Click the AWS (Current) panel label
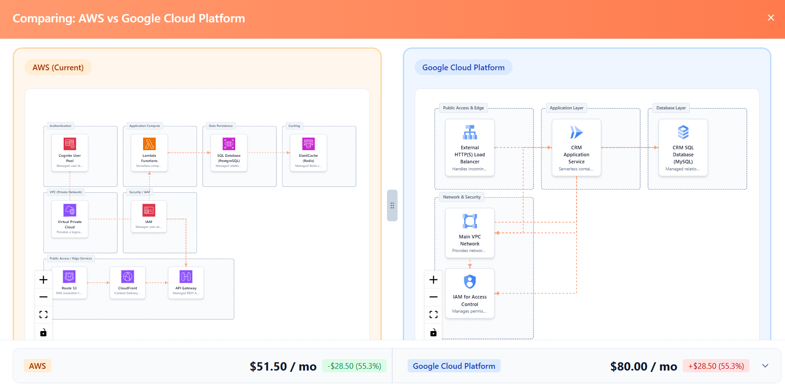The image size is (785, 389). coord(58,68)
